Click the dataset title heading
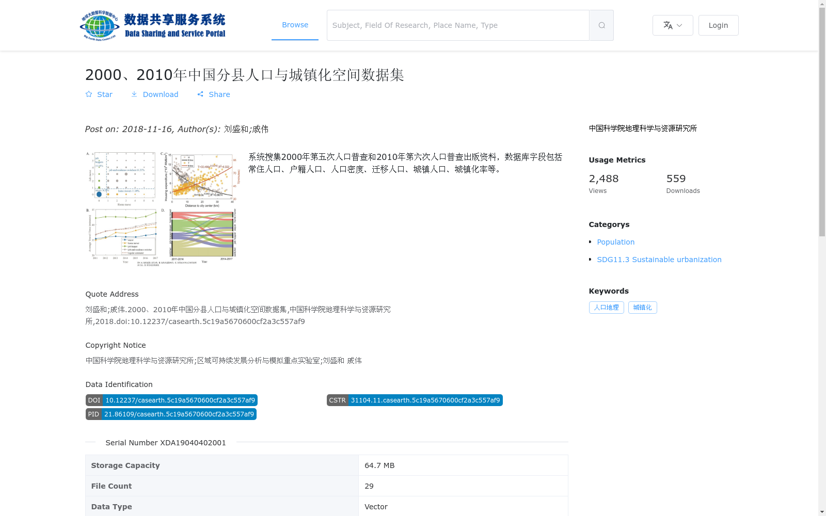The height and width of the screenshot is (516, 826). pyautogui.click(x=244, y=75)
